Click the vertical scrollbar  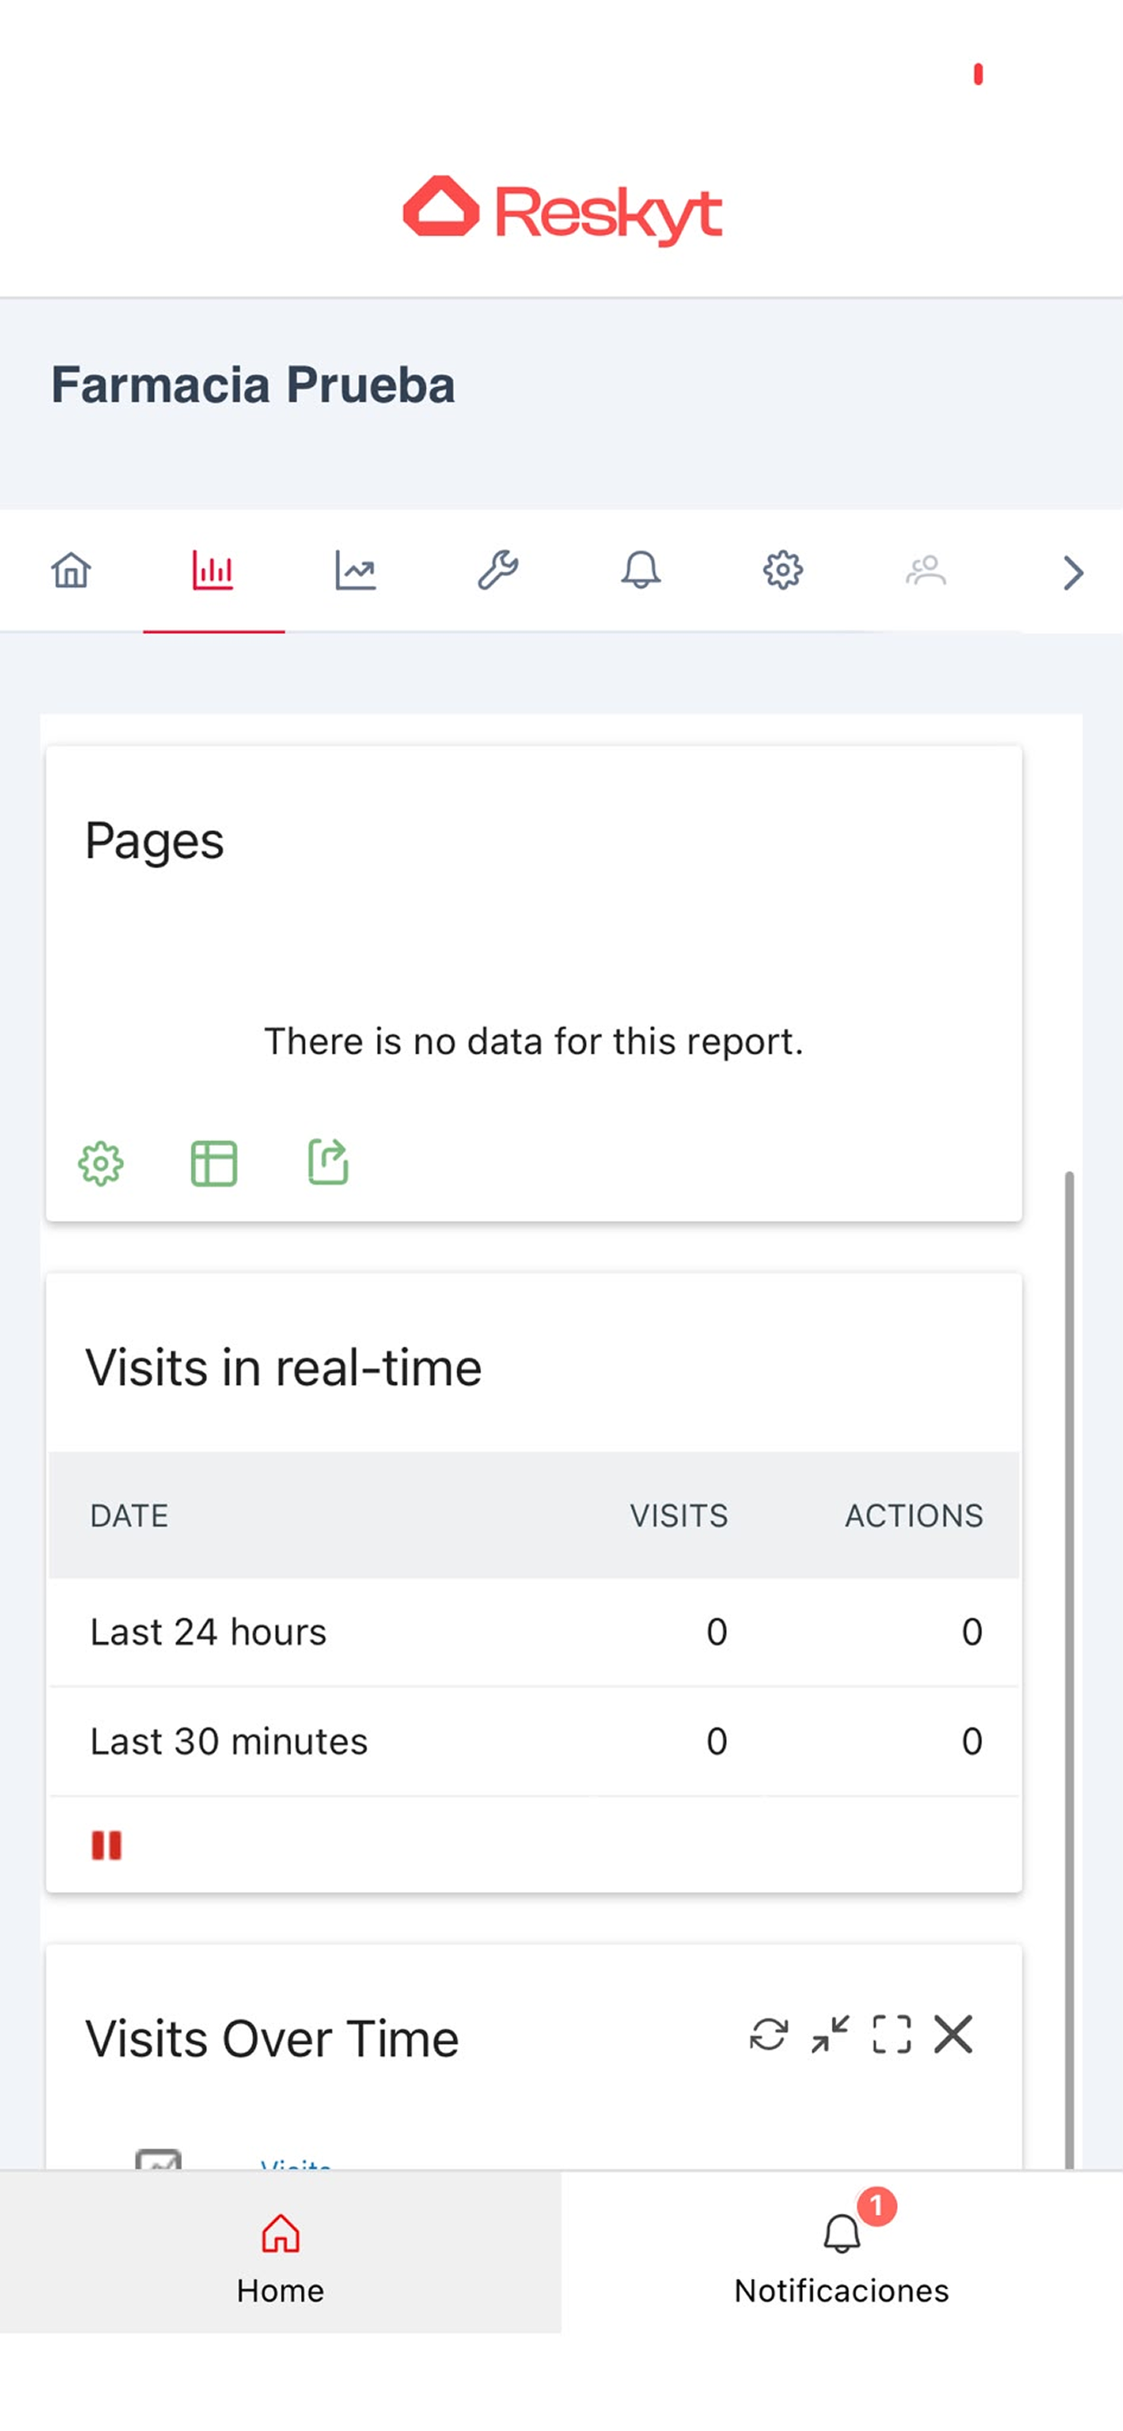click(x=1070, y=1670)
